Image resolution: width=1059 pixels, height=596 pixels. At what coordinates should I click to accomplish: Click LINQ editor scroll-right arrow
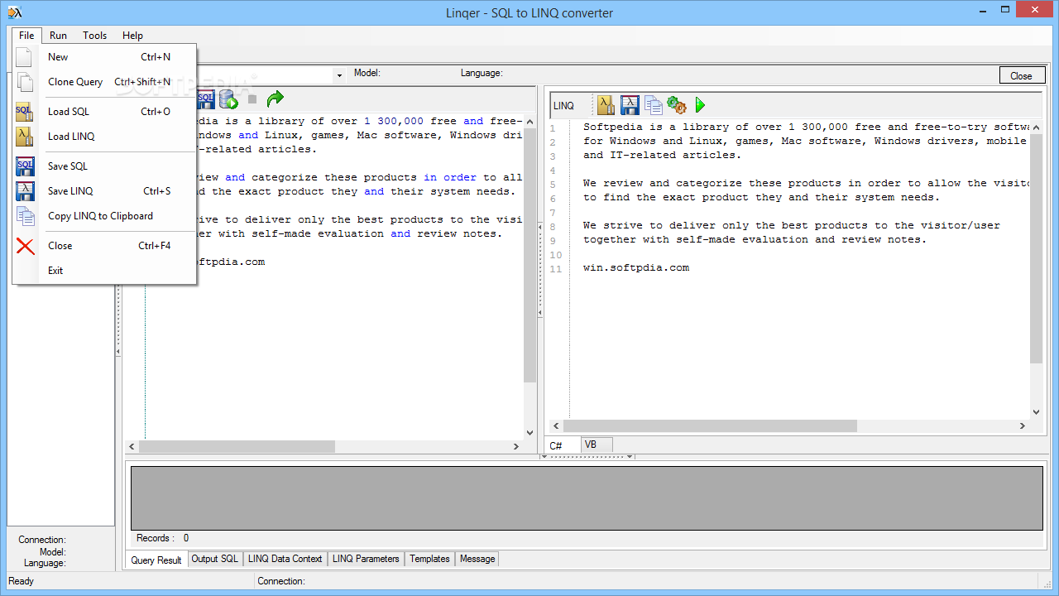point(1023,425)
